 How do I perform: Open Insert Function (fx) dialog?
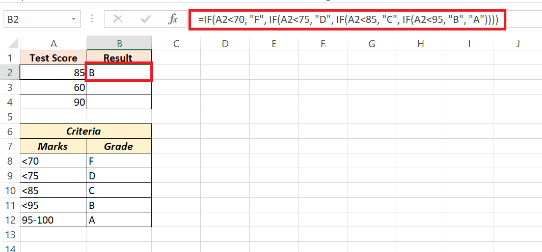[173, 20]
